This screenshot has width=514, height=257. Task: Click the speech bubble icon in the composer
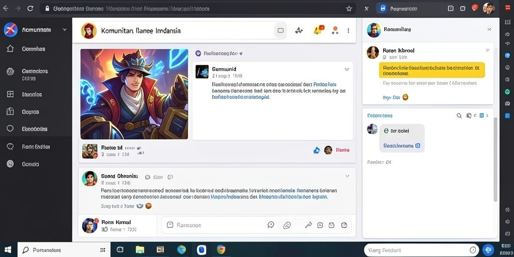click(271, 225)
